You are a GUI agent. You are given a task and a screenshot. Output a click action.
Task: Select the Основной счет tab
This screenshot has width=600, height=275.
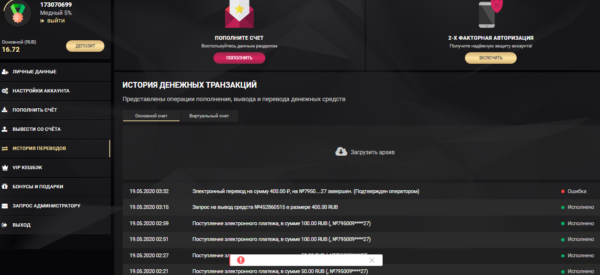[151, 116]
